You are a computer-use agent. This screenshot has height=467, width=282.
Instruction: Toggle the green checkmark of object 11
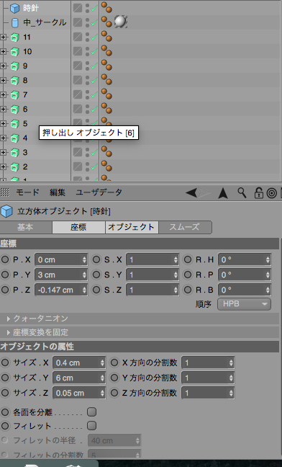(x=94, y=37)
